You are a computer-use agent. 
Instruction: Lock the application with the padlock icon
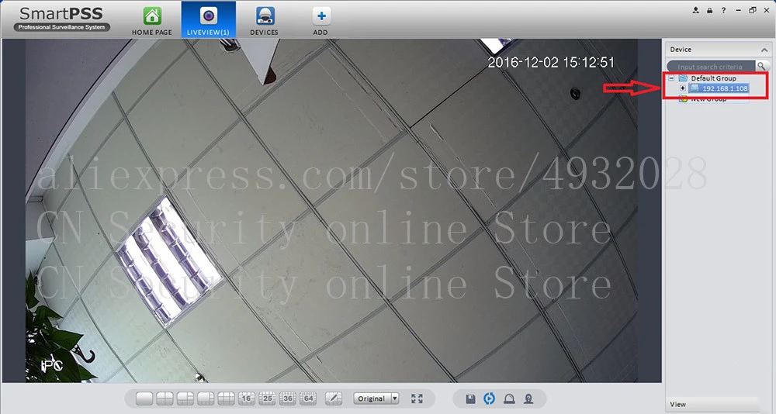pyautogui.click(x=710, y=10)
